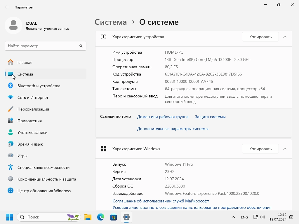Open Microsoft Edge from taskbar
The height and width of the screenshot is (224, 299).
(x=101, y=217)
